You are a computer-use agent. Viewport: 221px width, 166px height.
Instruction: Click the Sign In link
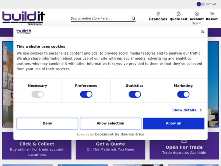coord(197,23)
